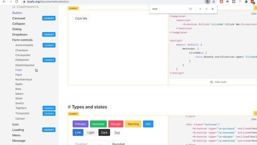The width and height of the screenshot is (257, 145).
Task: Jump to previous find result
Action: tap(200, 9)
